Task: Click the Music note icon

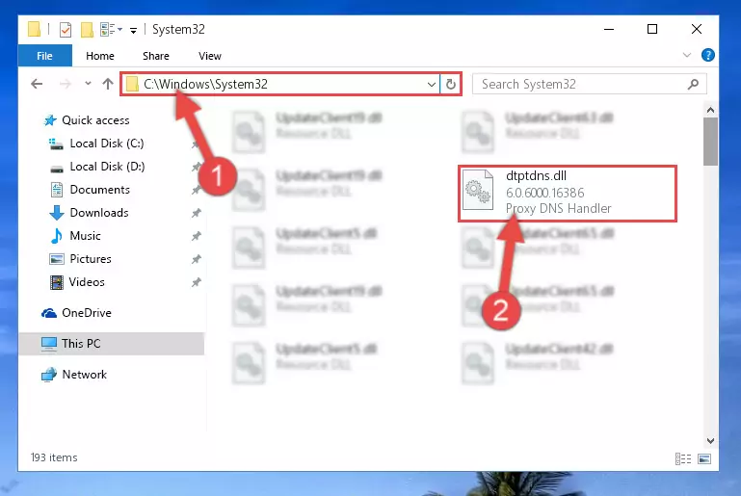Action: (x=57, y=236)
